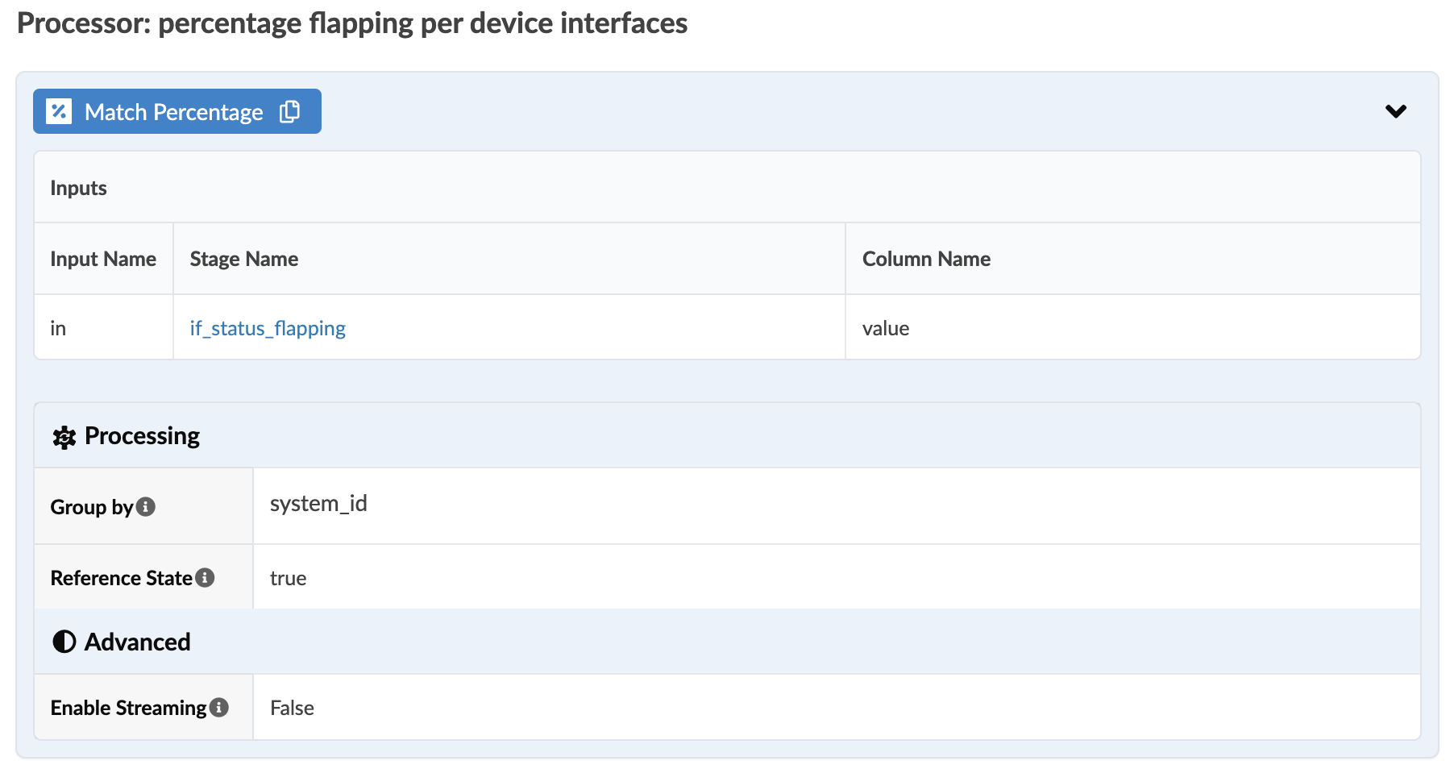1454x769 pixels.
Task: Collapse the processor panel with the chevron
Action: click(1395, 111)
